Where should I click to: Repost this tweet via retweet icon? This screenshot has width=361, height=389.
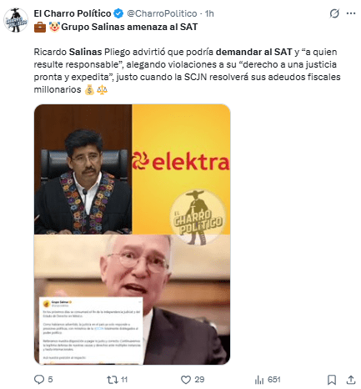click(113, 380)
